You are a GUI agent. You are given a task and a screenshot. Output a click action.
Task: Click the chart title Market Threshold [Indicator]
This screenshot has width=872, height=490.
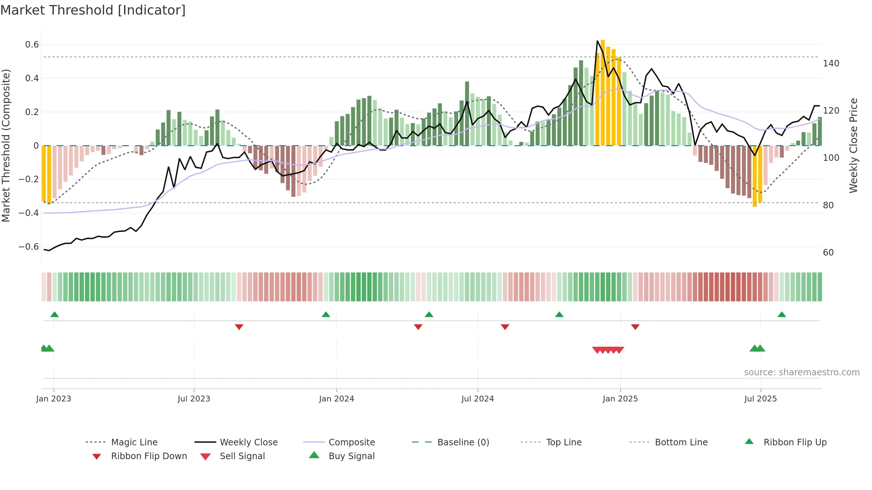click(x=93, y=10)
